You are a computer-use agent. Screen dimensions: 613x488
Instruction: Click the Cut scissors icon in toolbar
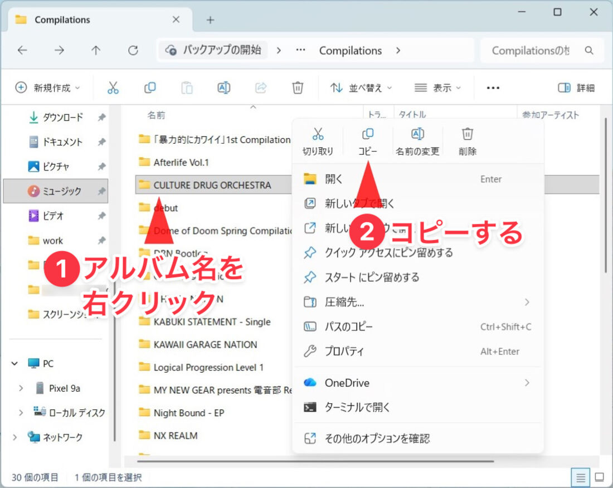coord(113,87)
